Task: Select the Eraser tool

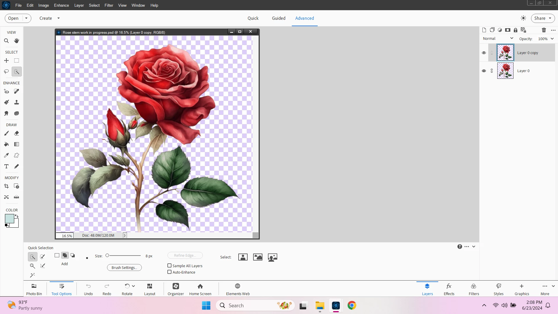Action: (17, 133)
